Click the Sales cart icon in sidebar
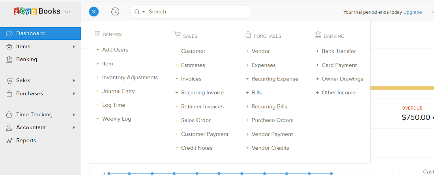 click(x=9, y=80)
